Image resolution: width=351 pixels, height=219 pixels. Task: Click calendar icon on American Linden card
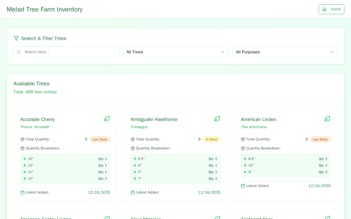[x=243, y=186]
